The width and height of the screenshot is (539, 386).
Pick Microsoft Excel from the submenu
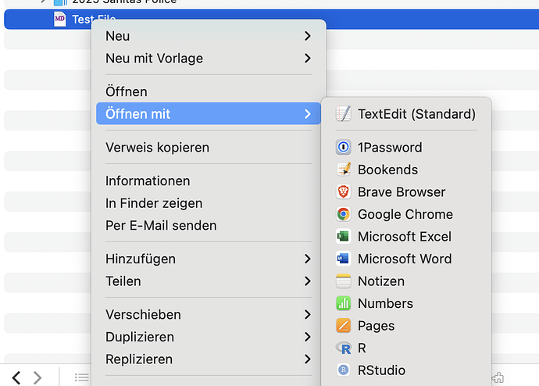[x=404, y=237]
